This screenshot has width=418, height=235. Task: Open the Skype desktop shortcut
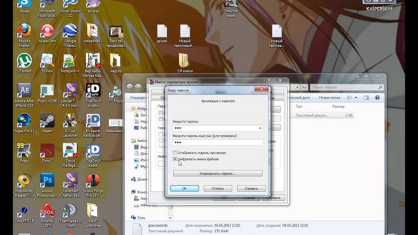coord(24,6)
